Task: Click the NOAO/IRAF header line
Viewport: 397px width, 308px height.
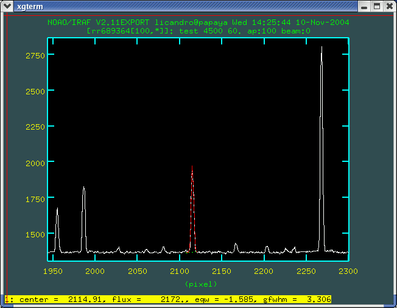Action: point(198,22)
